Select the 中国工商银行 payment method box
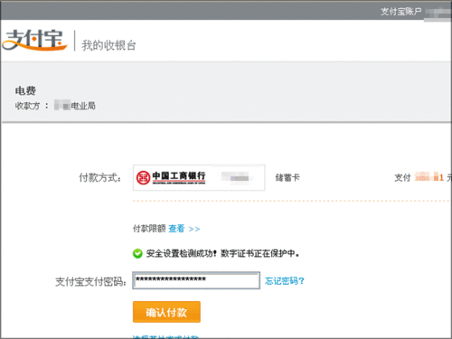Screen dimensions: 452x339 tap(199, 177)
